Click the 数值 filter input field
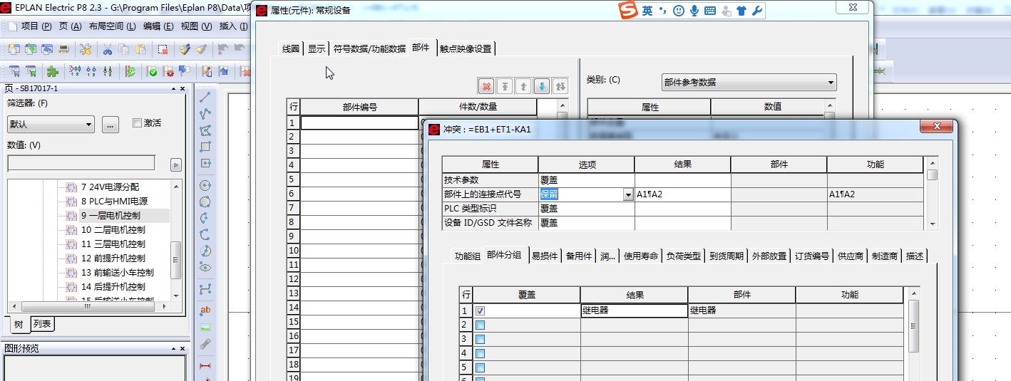 (x=81, y=165)
